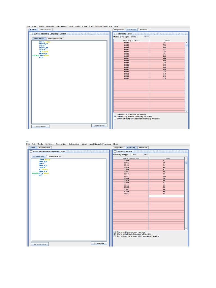
Task: Click the Autocorrect button in the bottom screenshot
Action: point(40,244)
